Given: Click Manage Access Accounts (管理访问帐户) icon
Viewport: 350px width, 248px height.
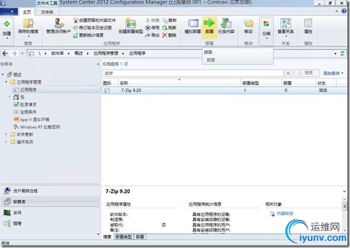Looking at the screenshot, I should [58, 26].
